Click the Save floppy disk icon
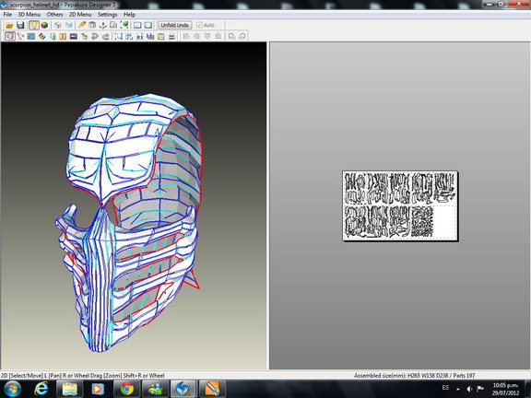531x398 pixels. pyautogui.click(x=20, y=25)
